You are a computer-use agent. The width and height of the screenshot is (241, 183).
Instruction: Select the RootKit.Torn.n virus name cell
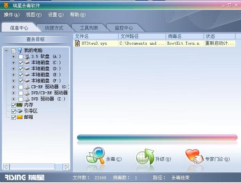(x=185, y=44)
